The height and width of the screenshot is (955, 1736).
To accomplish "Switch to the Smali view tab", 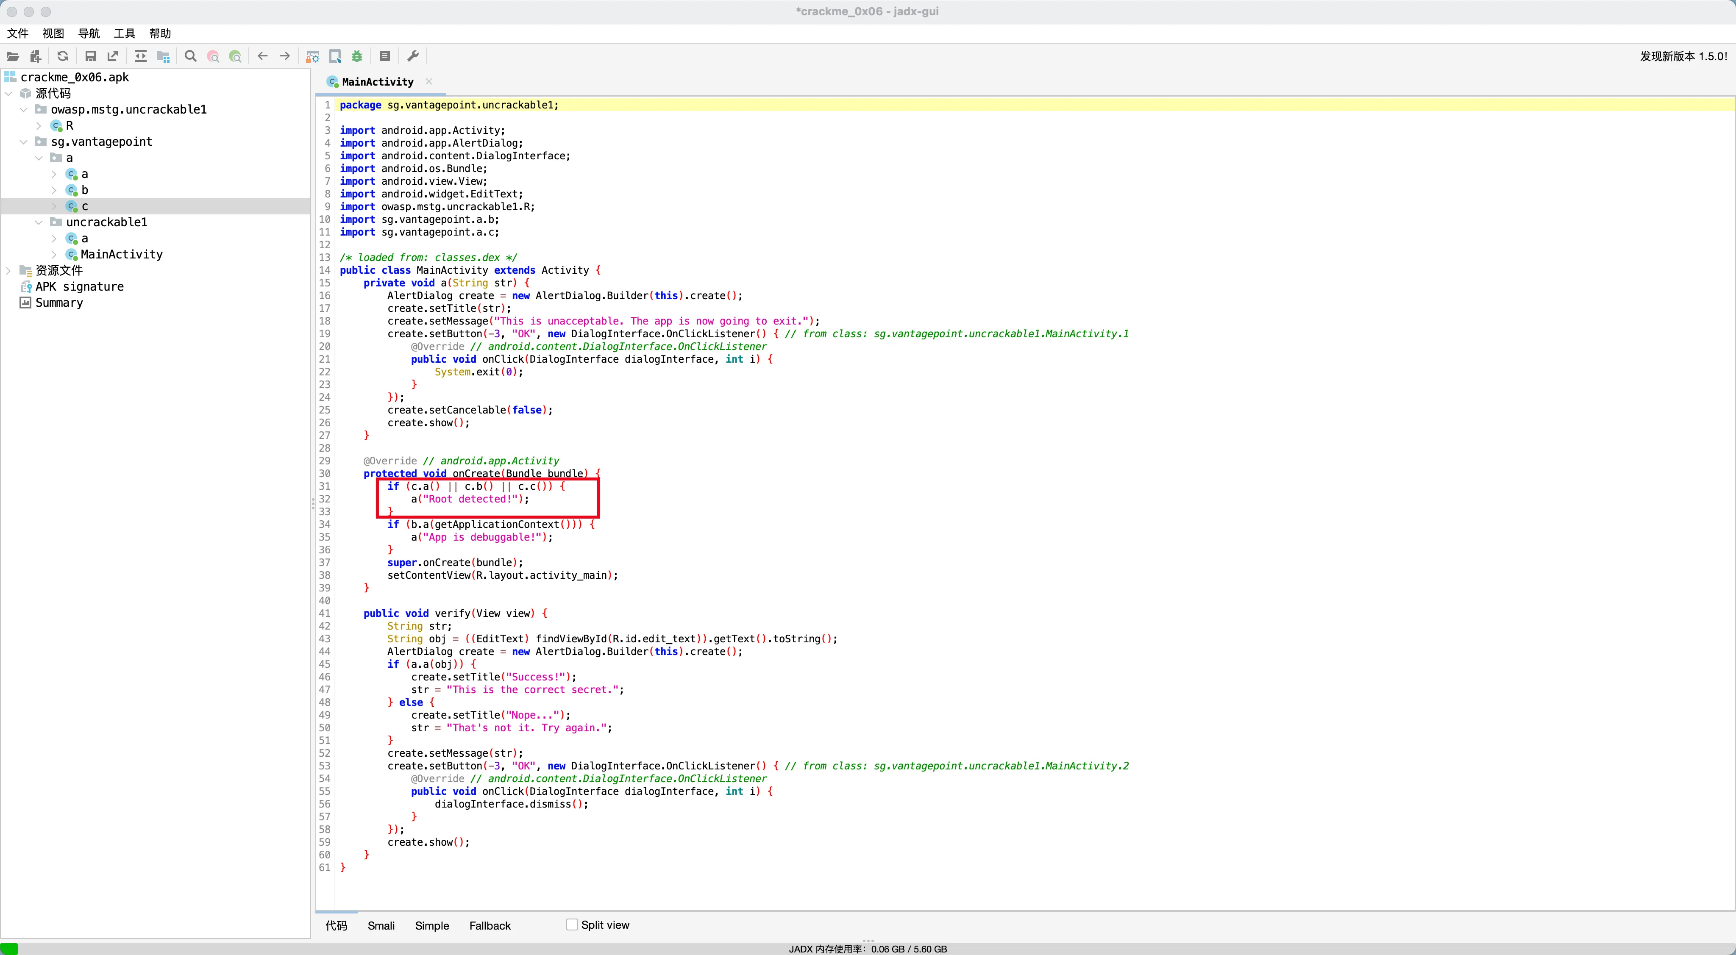I will coord(381,925).
